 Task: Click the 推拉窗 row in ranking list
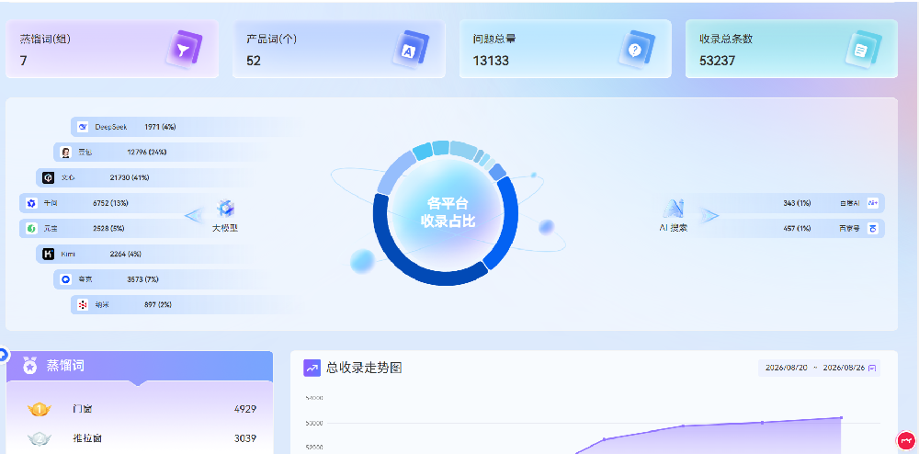coord(140,438)
